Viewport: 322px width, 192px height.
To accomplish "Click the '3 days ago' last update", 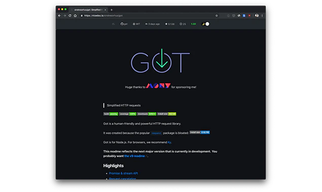I will [152, 24].
